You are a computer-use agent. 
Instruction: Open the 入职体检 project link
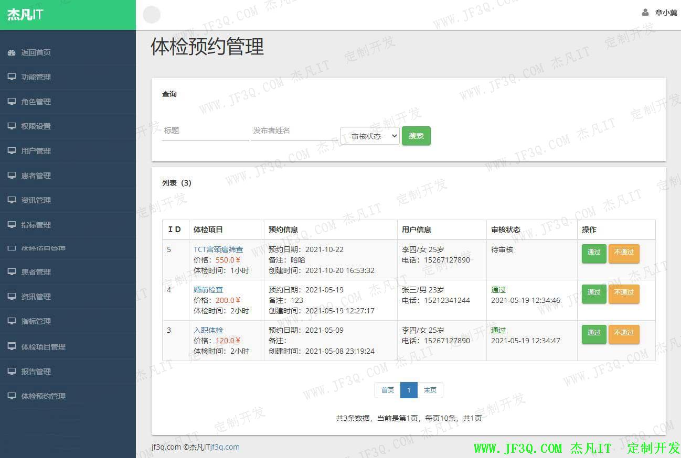tap(208, 330)
